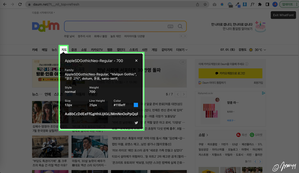This screenshot has width=299, height=173.
Task: Open the Chrome profile avatar
Action: [275, 4]
